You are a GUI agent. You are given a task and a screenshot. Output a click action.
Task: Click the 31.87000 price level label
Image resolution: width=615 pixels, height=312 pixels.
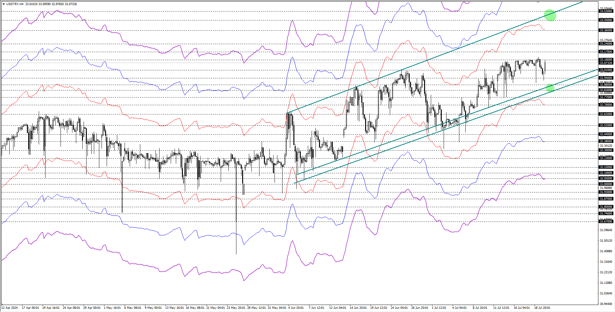tap(606, 199)
